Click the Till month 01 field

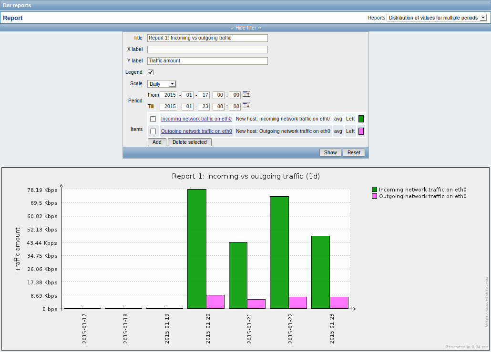pos(187,106)
